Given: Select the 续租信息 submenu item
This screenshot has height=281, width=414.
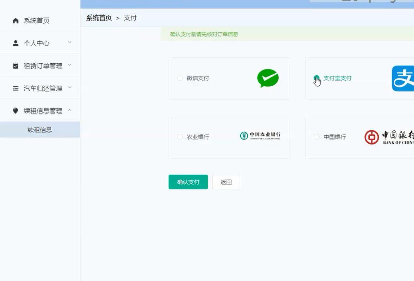Looking at the screenshot, I should (40, 130).
